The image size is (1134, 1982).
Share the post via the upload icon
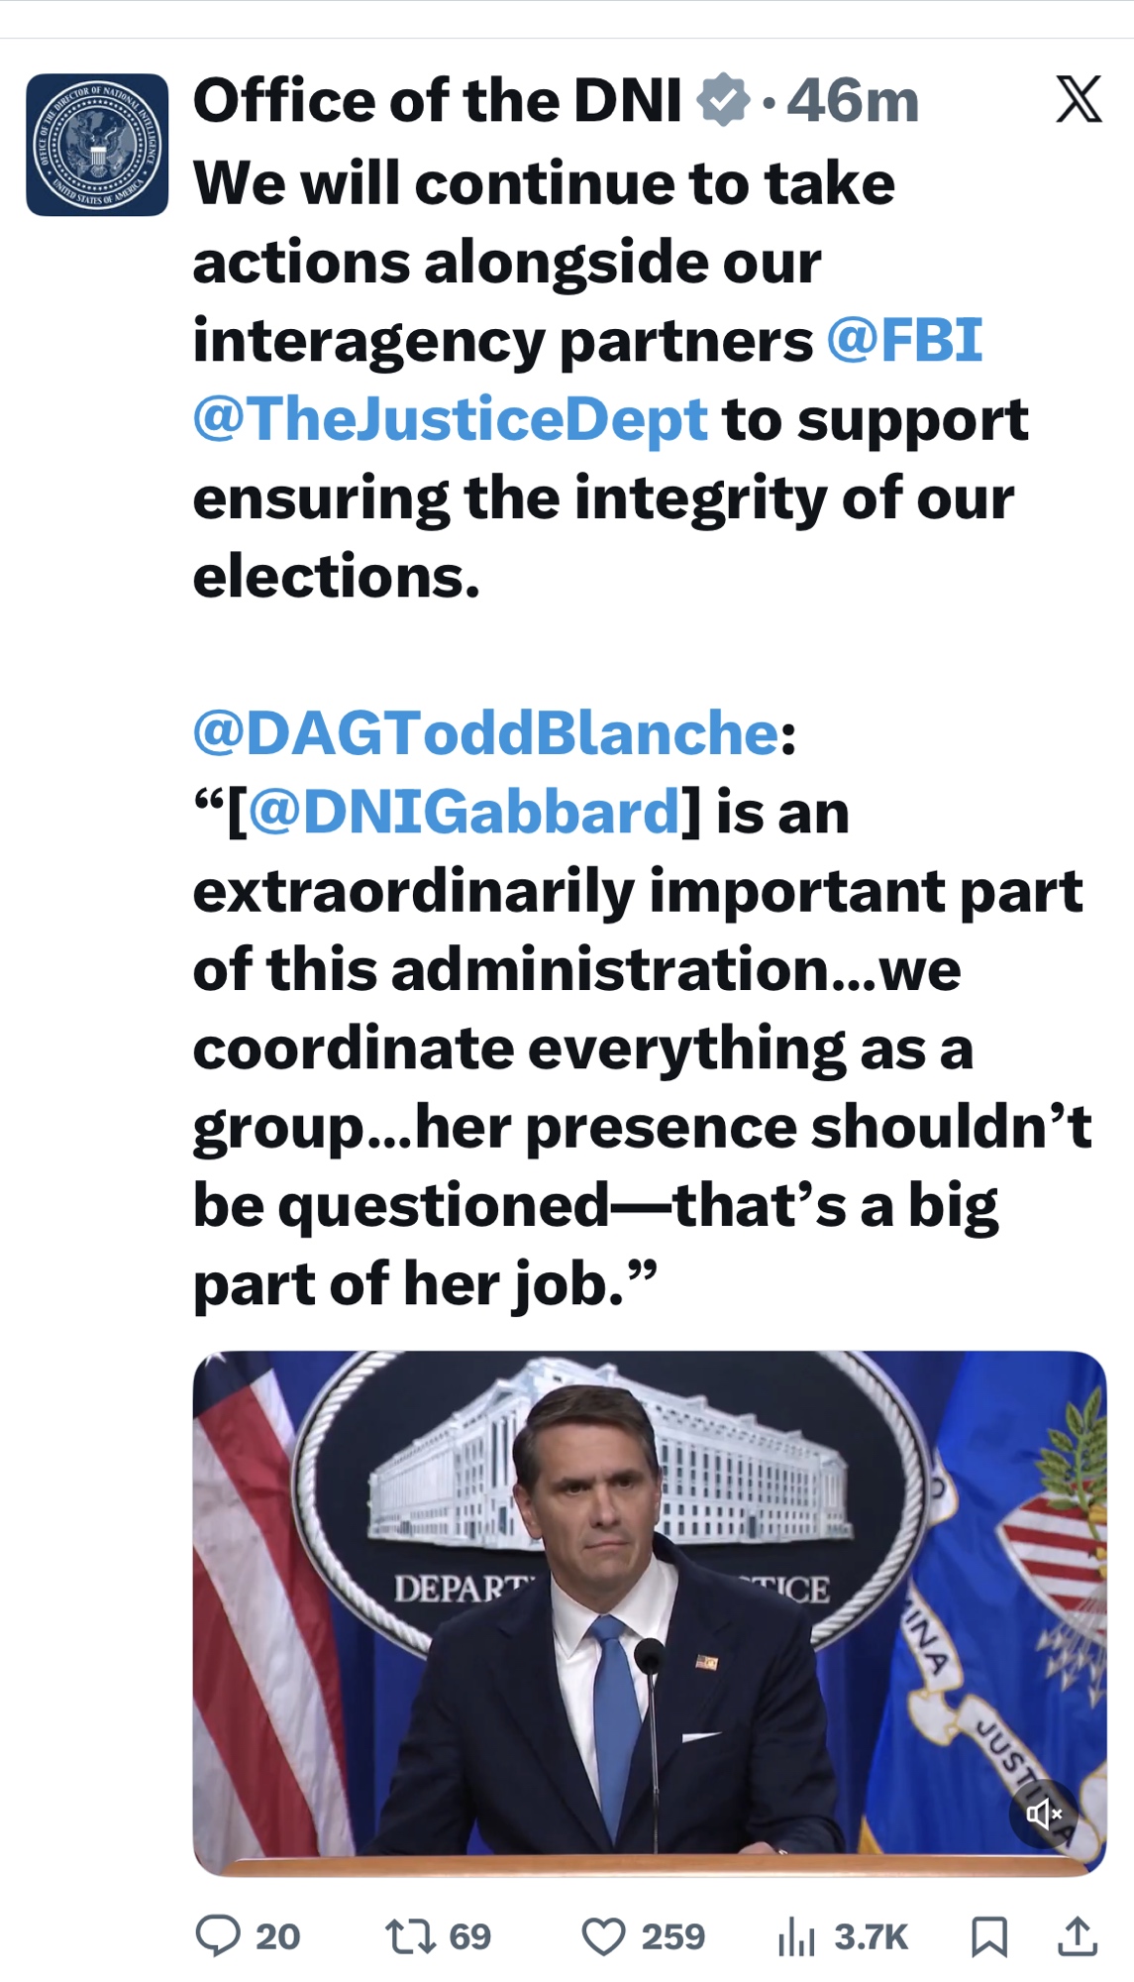coord(1078,1935)
